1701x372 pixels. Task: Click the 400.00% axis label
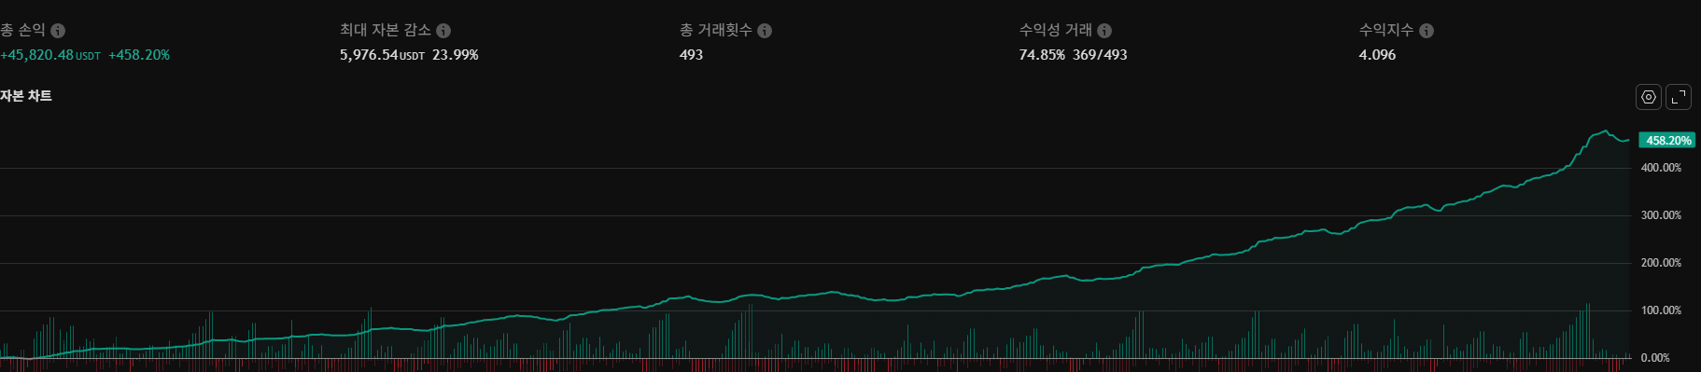click(1661, 168)
